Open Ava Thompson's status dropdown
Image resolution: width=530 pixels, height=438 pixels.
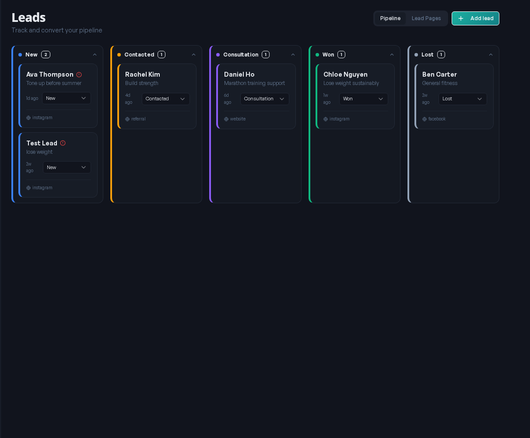coord(67,98)
